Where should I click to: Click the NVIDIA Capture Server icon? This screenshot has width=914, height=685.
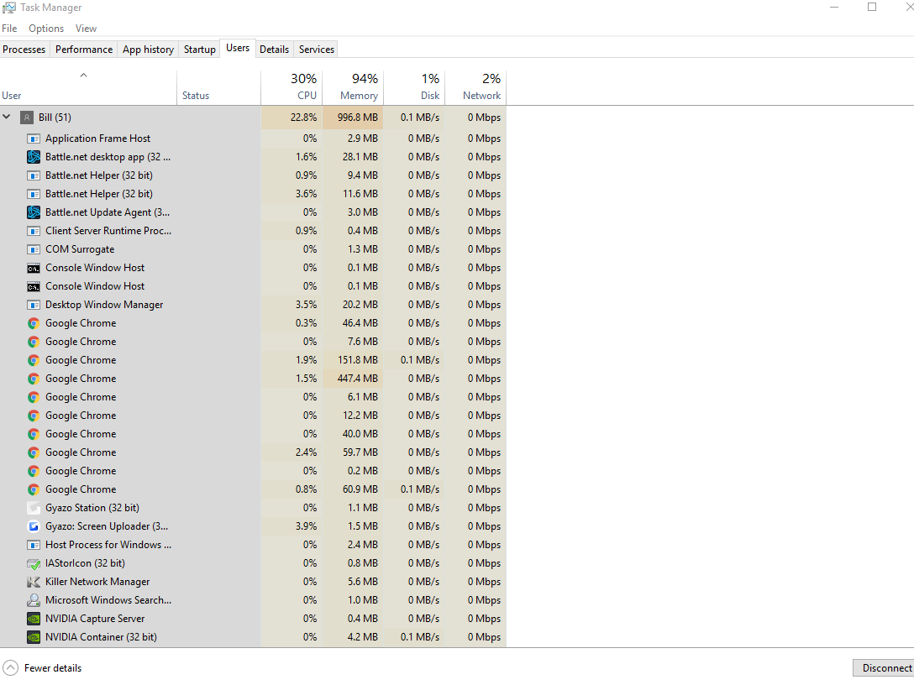pyautogui.click(x=34, y=619)
